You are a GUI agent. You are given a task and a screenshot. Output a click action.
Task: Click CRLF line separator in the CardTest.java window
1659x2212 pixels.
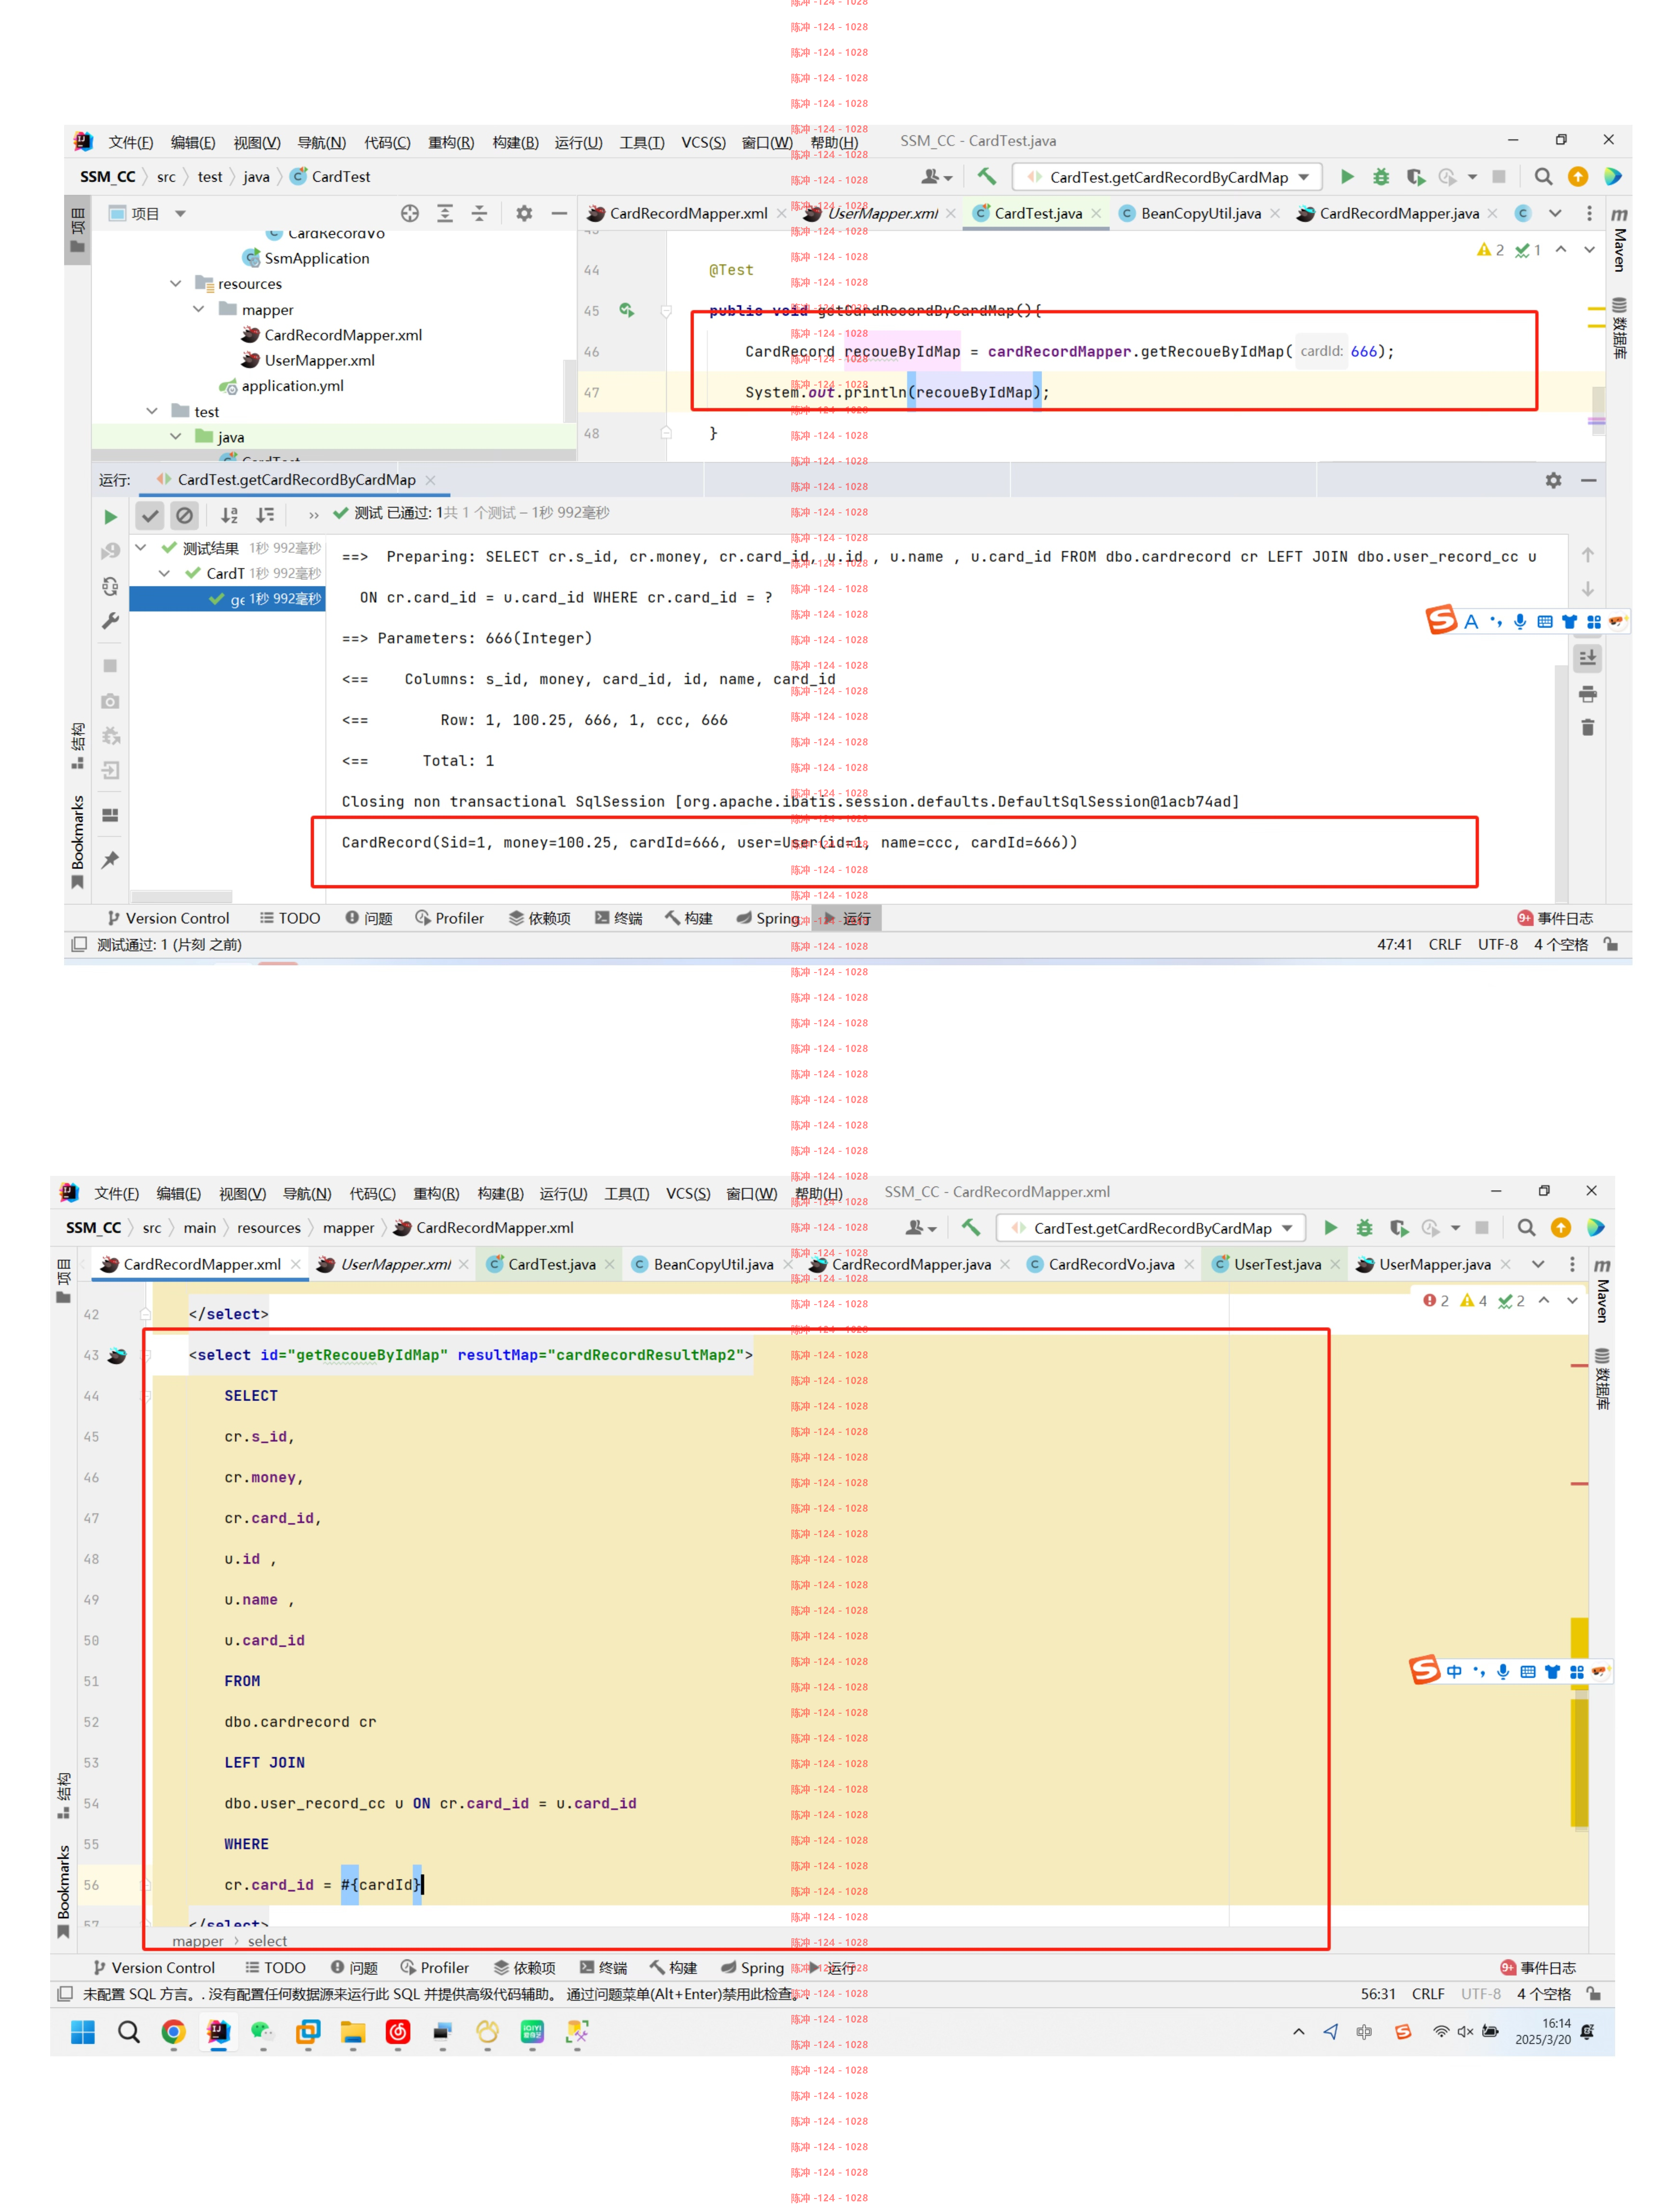1444,944
